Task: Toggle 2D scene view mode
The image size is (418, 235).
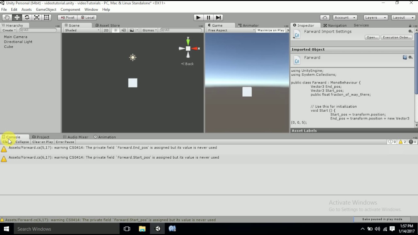Action: coord(106,30)
